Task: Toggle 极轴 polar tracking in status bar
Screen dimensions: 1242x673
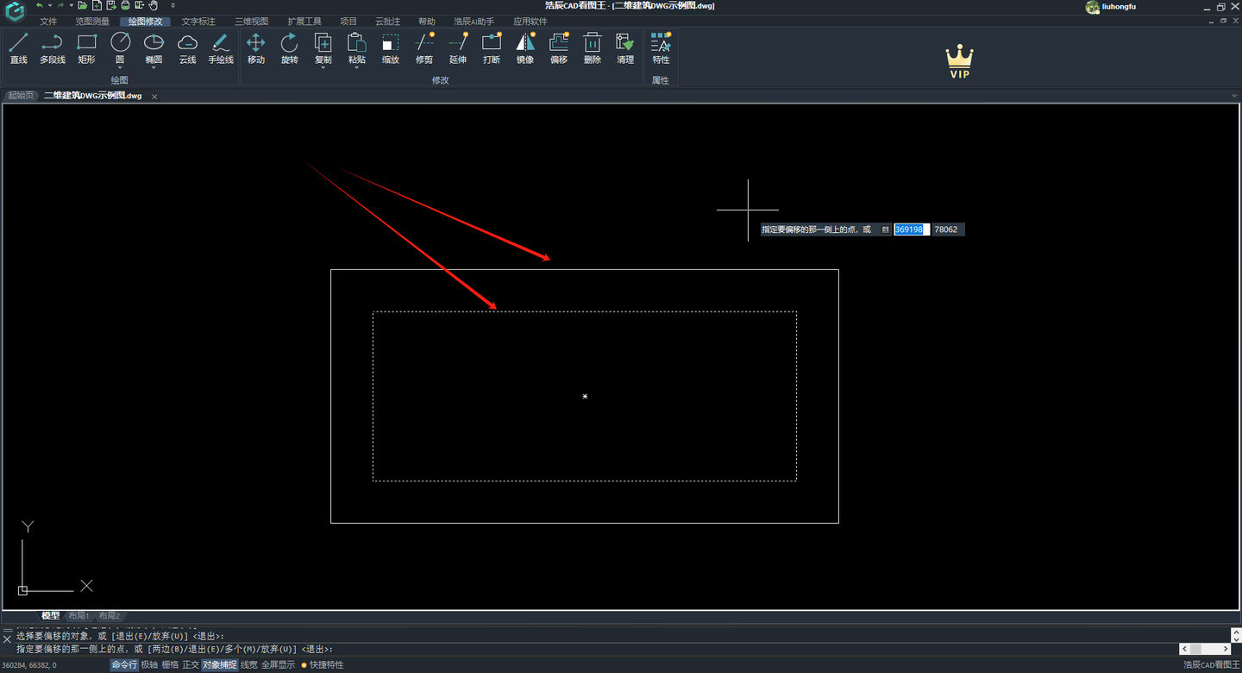Action: pyautogui.click(x=149, y=665)
